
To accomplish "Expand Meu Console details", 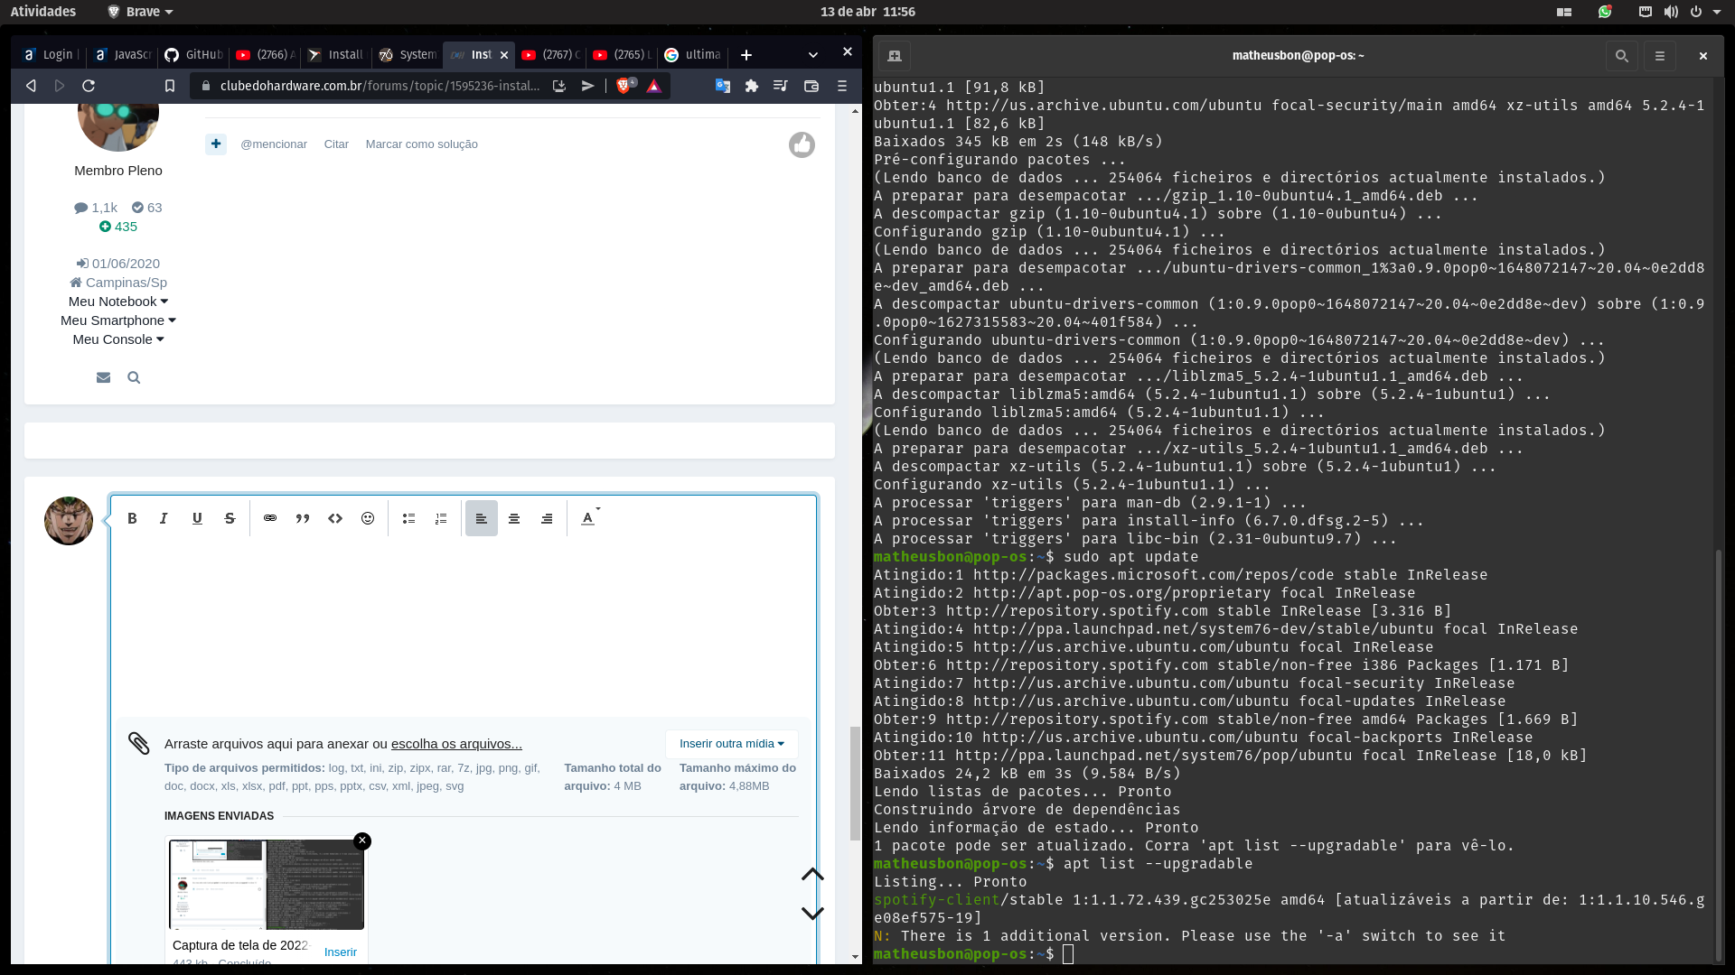I will (118, 339).
